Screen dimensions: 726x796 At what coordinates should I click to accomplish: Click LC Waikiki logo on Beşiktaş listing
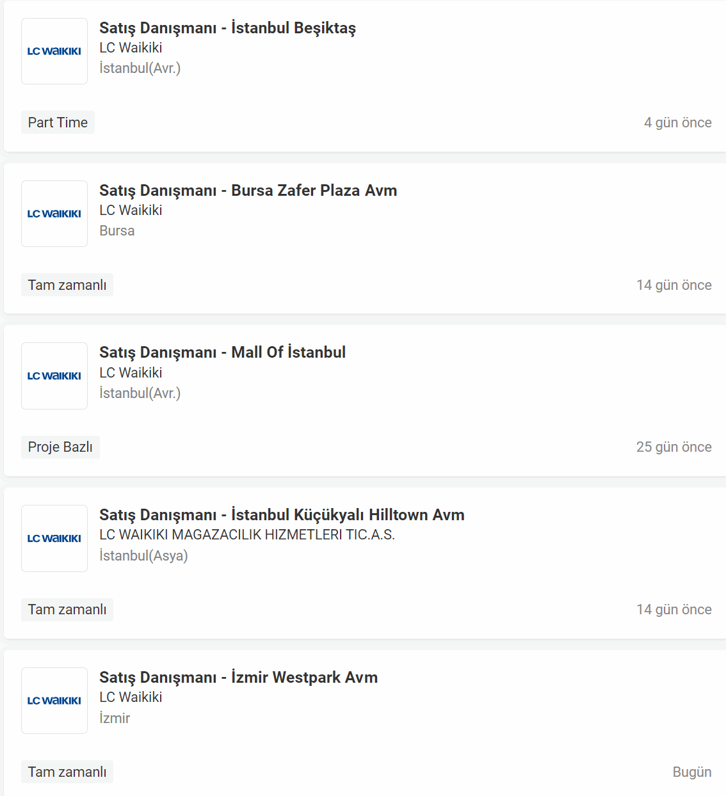54,51
